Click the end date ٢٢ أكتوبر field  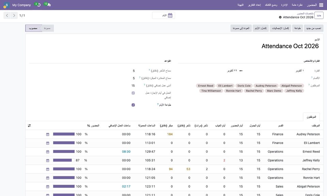click(232, 71)
